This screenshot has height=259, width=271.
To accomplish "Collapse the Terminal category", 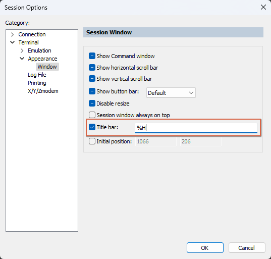I will pyautogui.click(x=12, y=42).
